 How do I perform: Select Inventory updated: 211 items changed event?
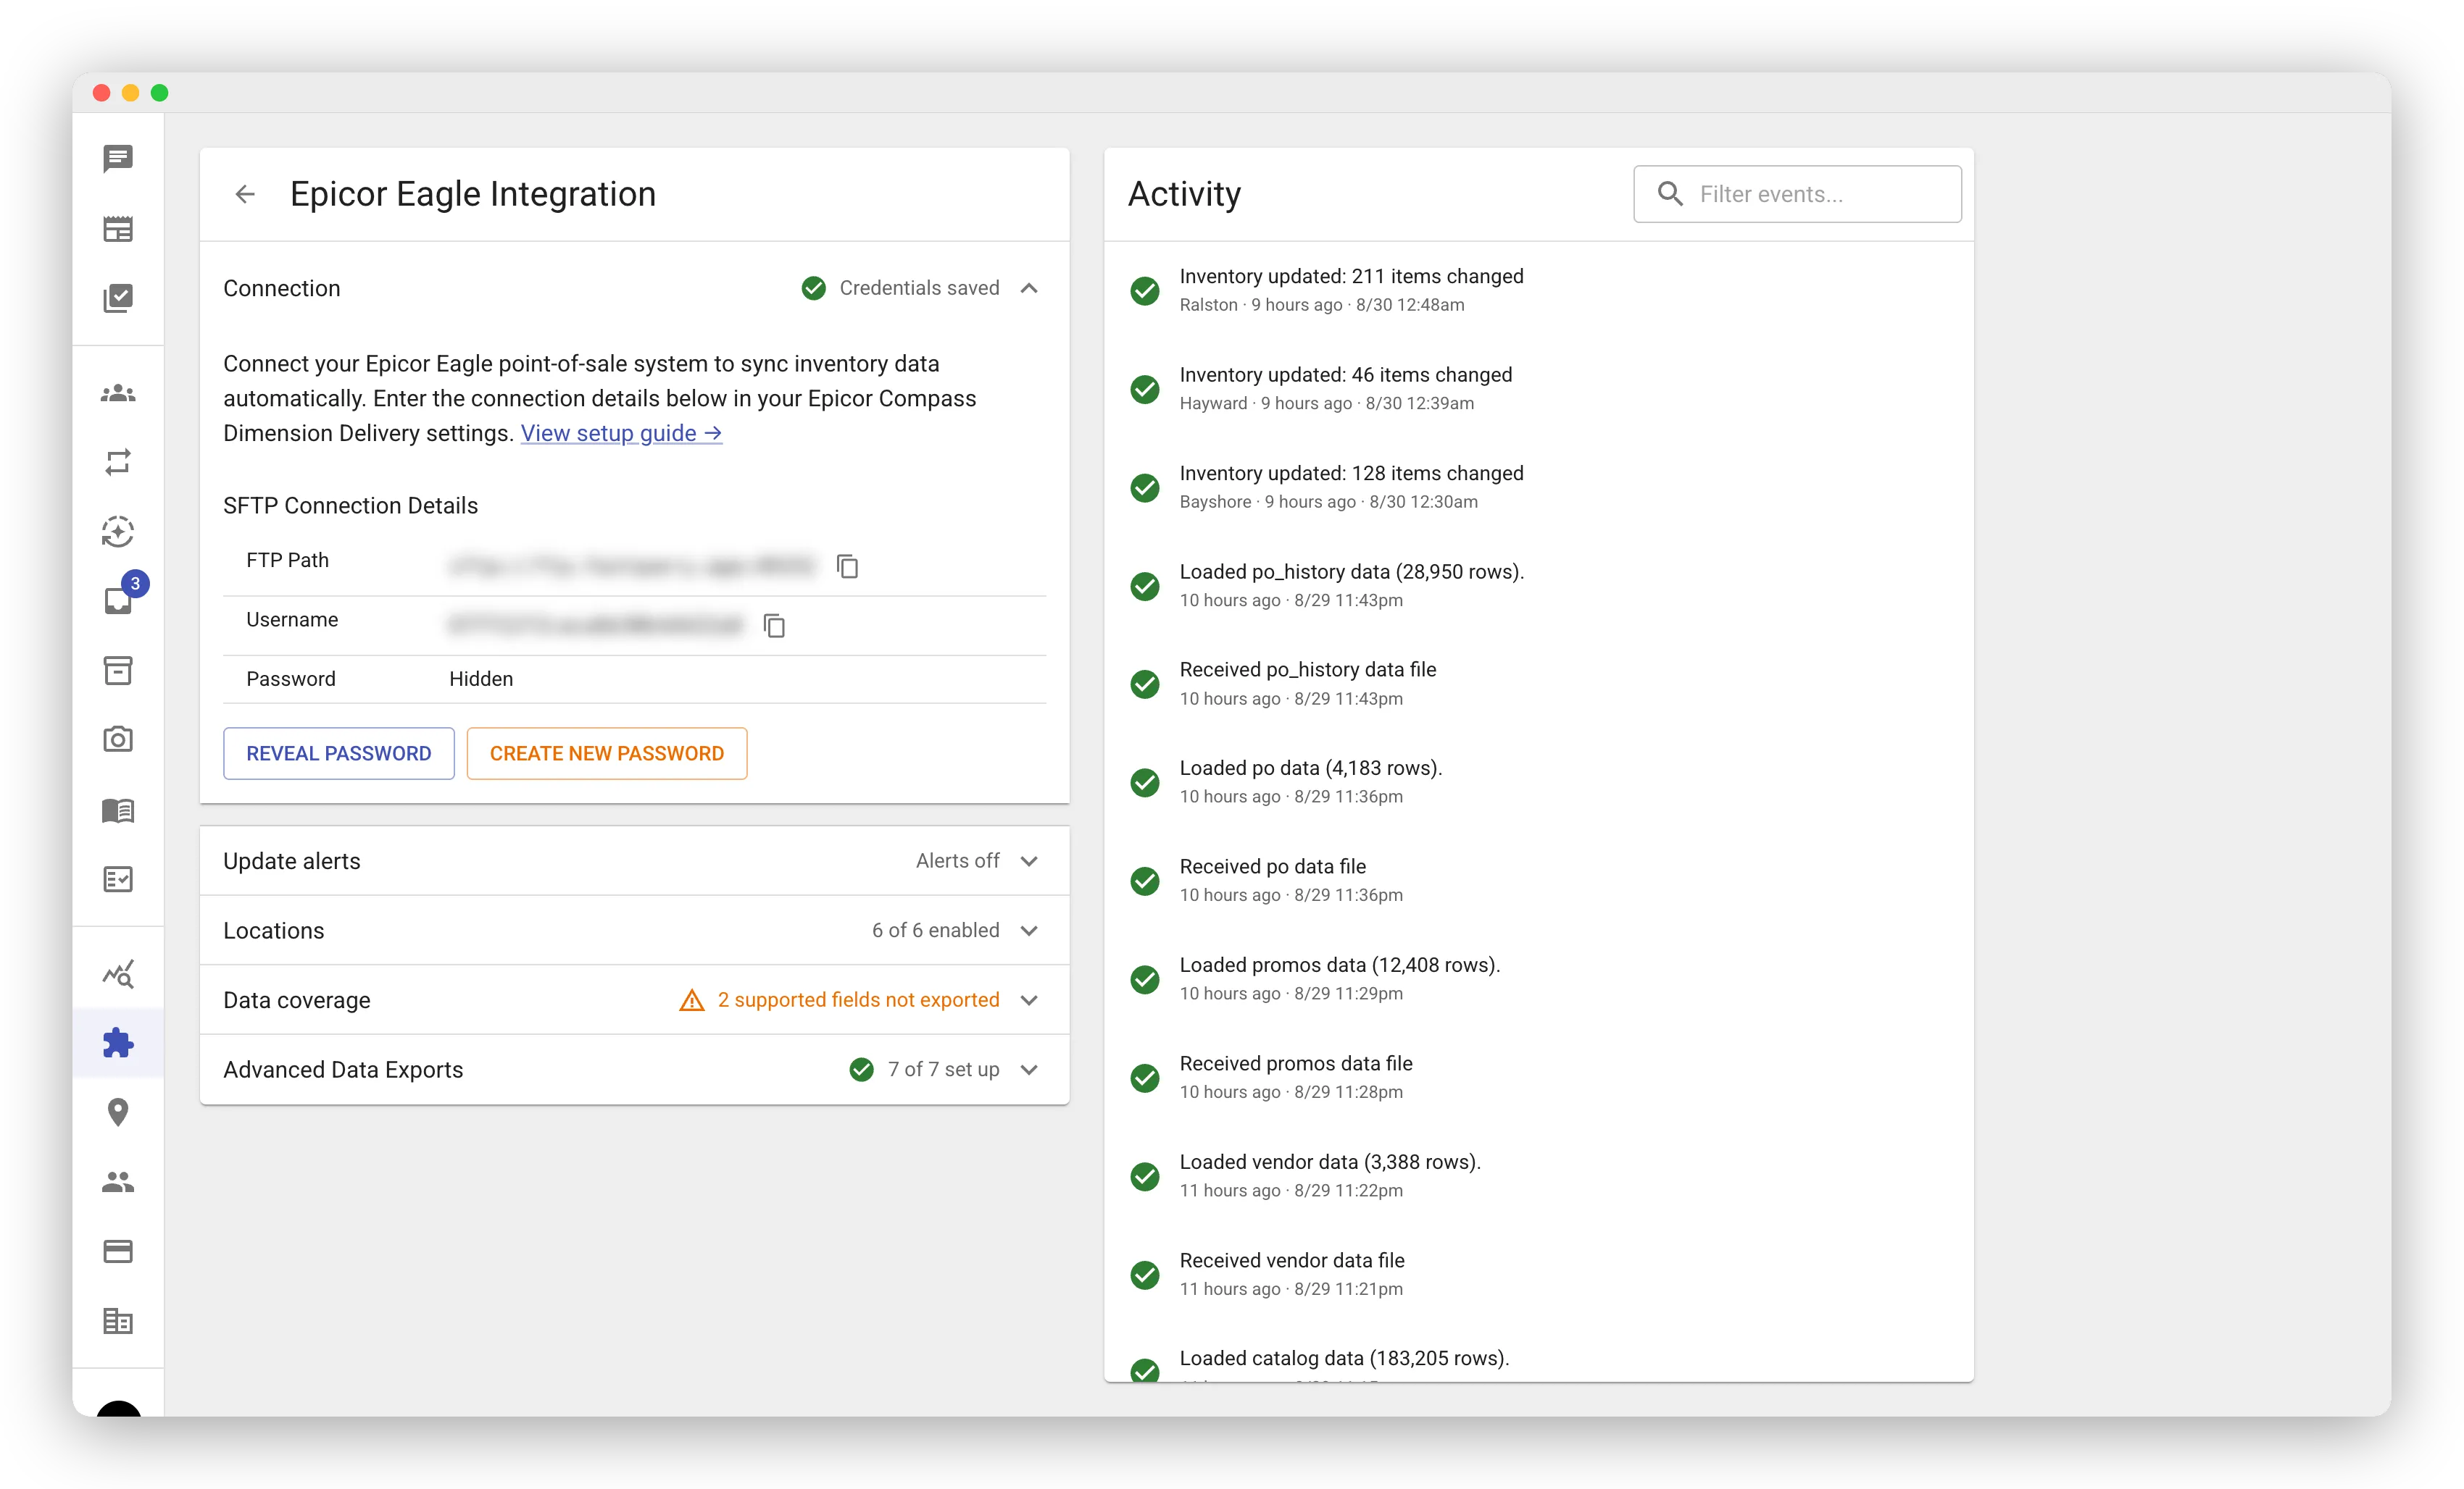pos(1538,290)
